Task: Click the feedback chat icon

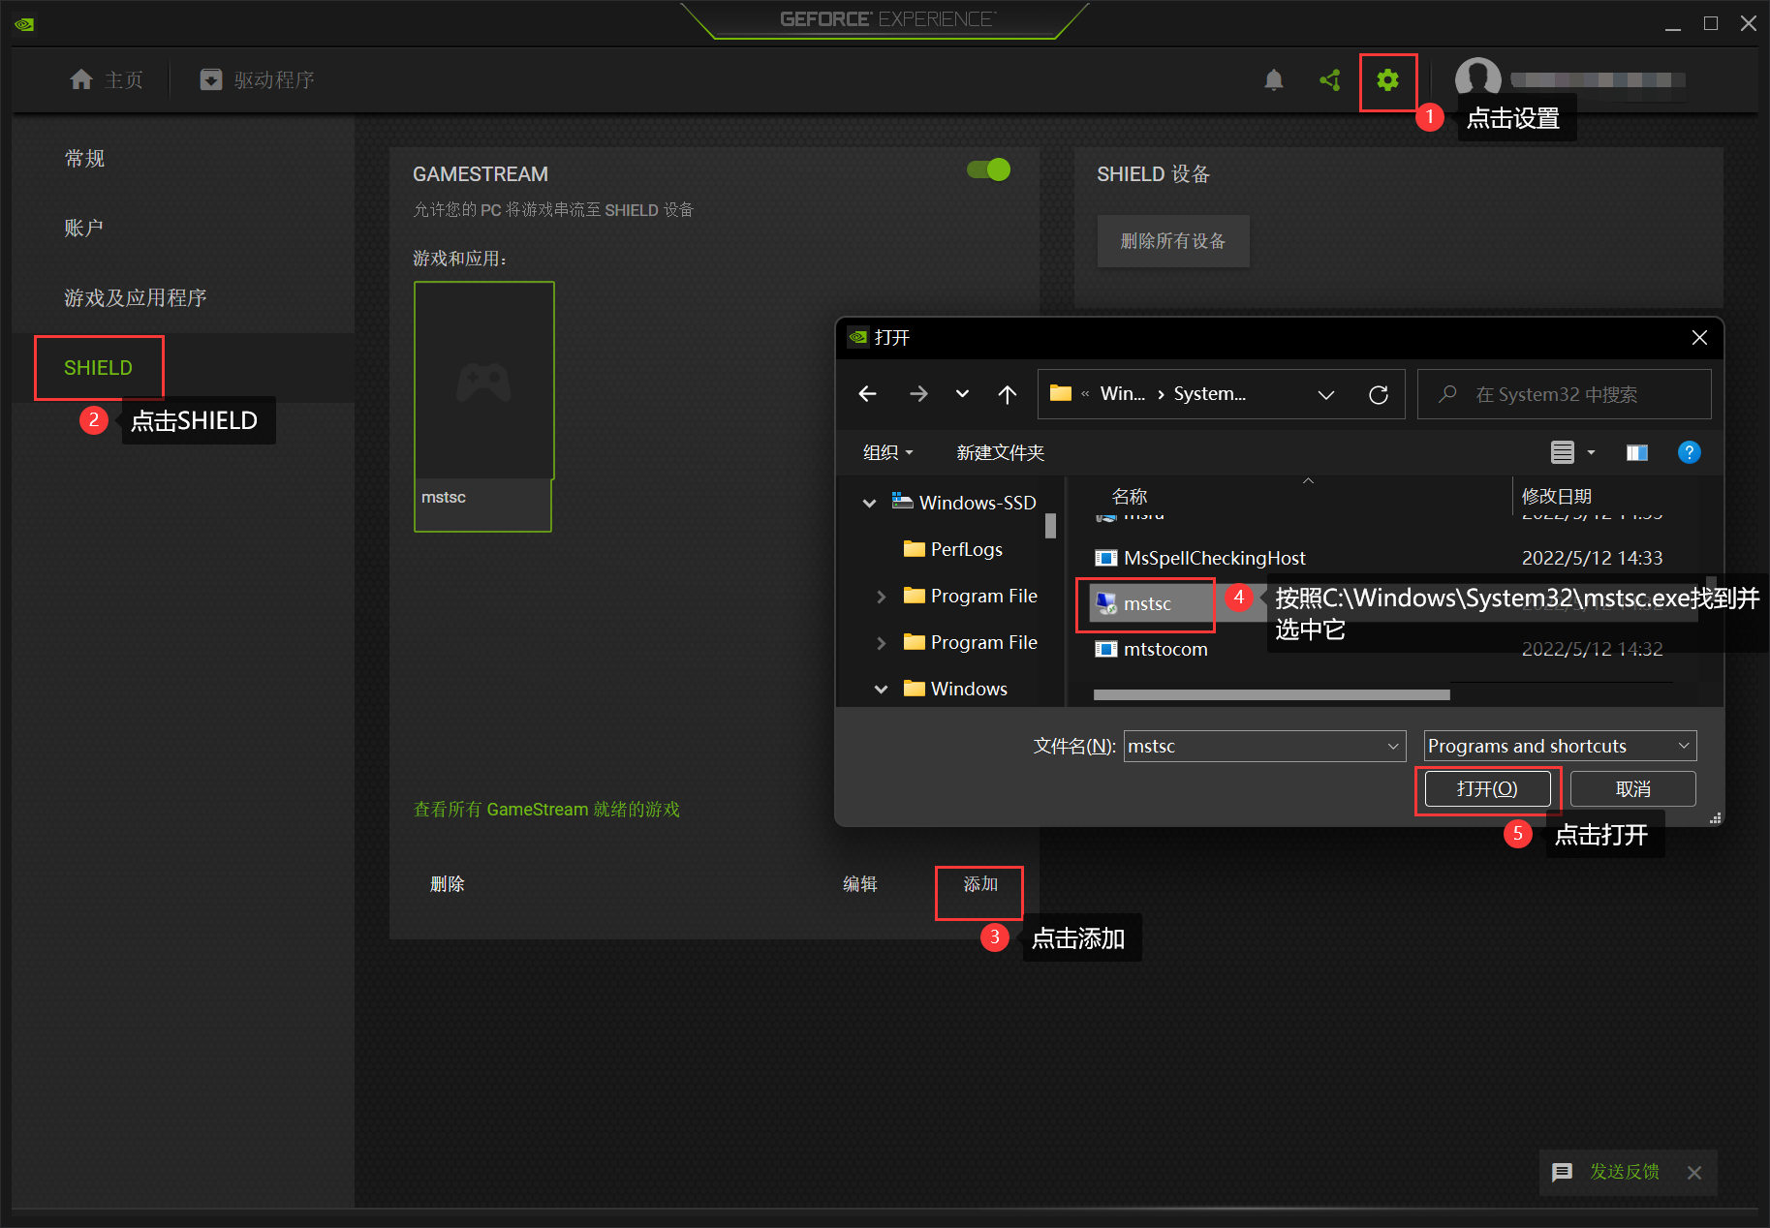Action: click(1562, 1172)
